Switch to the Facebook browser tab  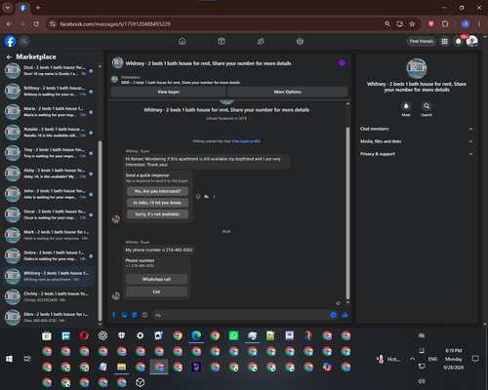coord(22,8)
